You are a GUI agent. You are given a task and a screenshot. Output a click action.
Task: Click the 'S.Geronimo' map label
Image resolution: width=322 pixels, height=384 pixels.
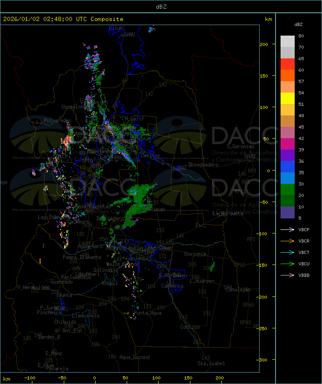[x=240, y=146]
